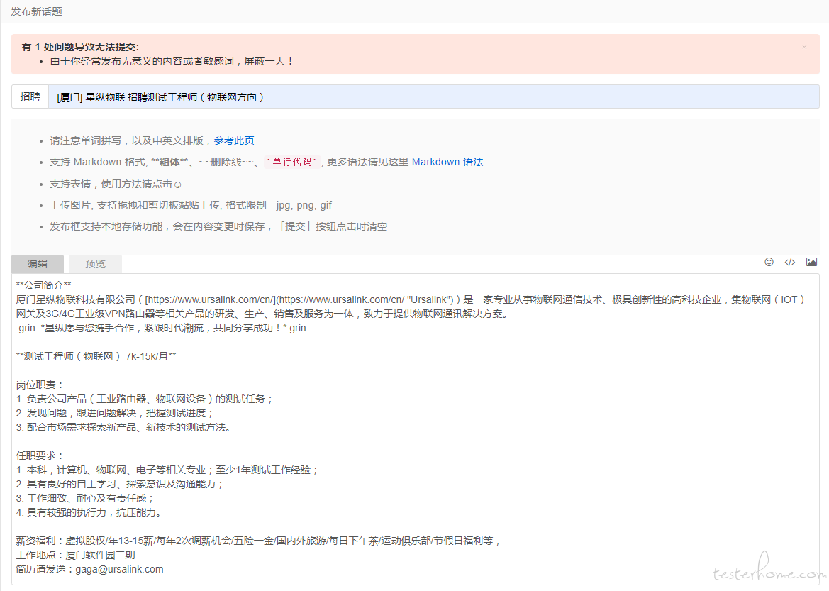Click the gaga@ursalink.com email line

pos(90,569)
